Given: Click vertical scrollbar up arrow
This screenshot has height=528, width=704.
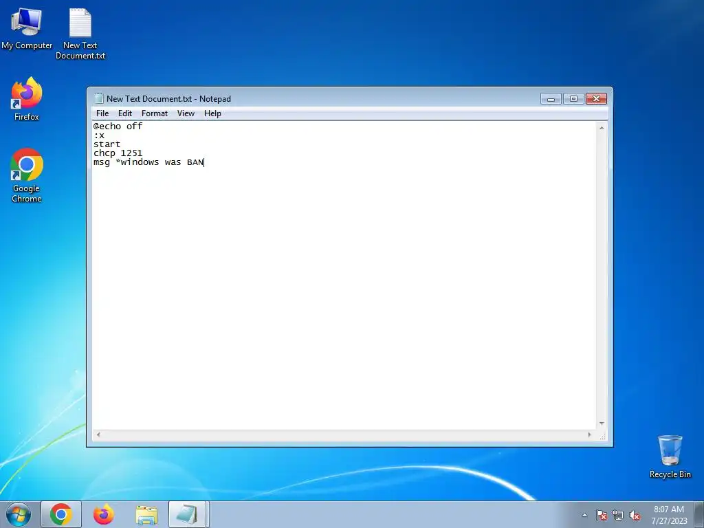Looking at the screenshot, I should [x=602, y=128].
